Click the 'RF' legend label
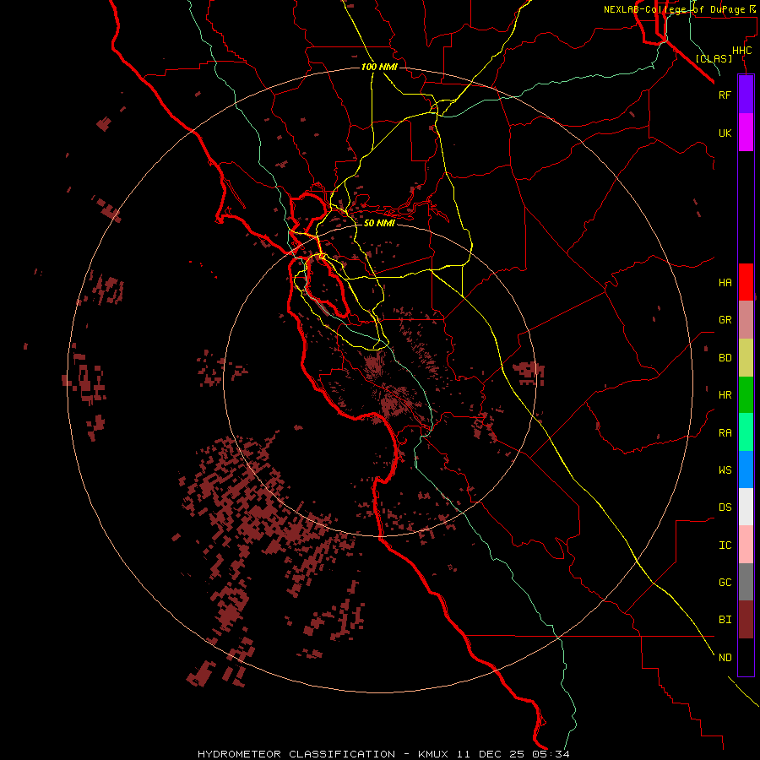 point(725,95)
